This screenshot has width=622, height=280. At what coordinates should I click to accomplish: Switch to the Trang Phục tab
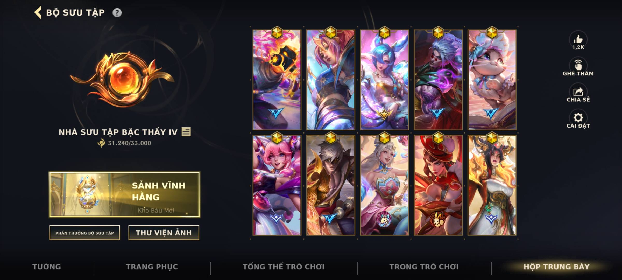152,267
